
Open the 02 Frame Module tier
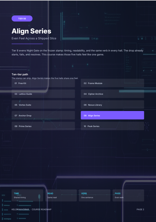pos(112,83)
